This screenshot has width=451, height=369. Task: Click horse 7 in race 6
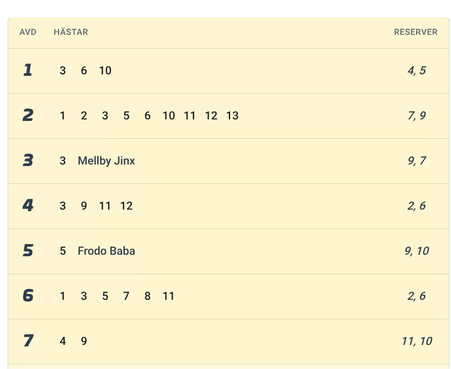pyautogui.click(x=126, y=296)
